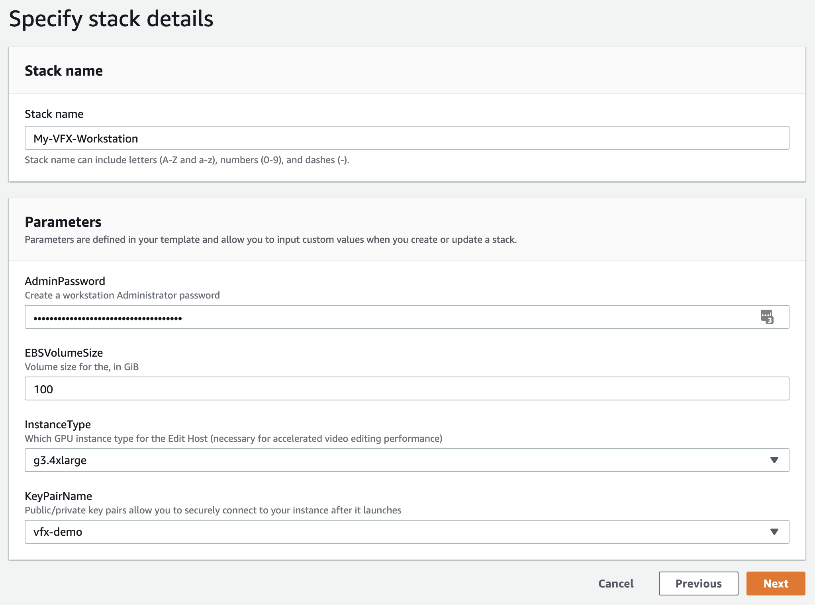This screenshot has width=815, height=605.
Task: Click the KeyPairName parameter label
Action: 58,496
